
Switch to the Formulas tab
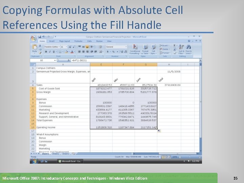click(x=78, y=41)
